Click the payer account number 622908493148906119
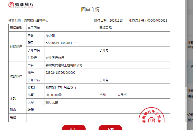 click(60, 43)
